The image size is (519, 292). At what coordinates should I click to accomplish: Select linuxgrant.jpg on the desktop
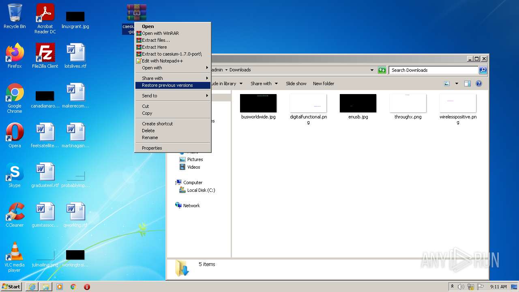pyautogui.click(x=75, y=19)
